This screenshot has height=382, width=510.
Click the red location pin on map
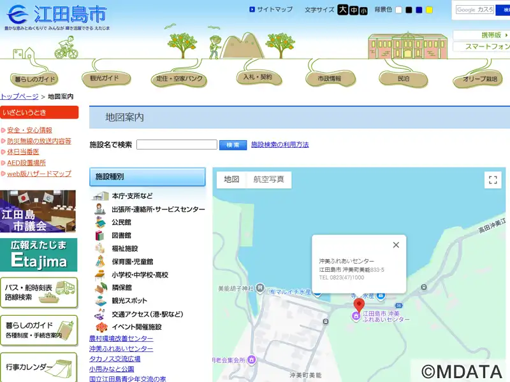[358, 303]
